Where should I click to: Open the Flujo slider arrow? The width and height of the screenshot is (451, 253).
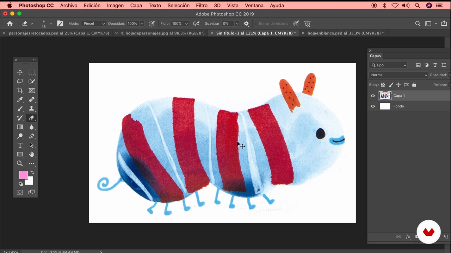[186, 24]
